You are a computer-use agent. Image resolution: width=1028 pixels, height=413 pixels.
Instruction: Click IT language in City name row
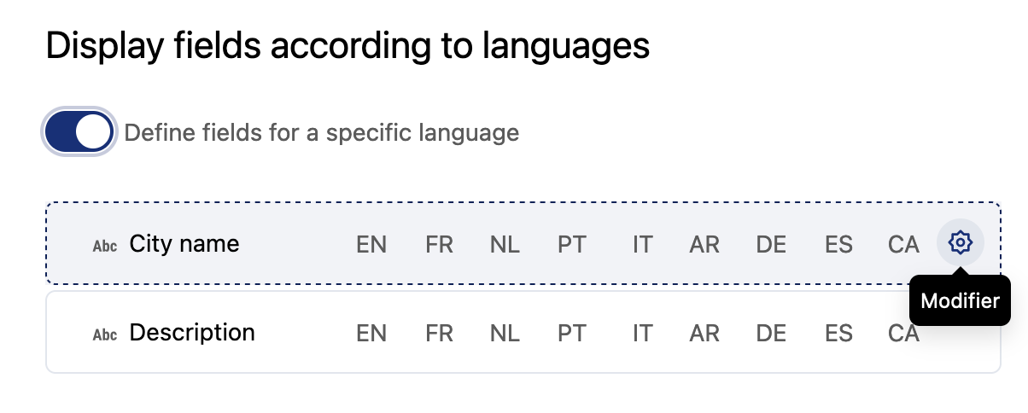pyautogui.click(x=642, y=245)
